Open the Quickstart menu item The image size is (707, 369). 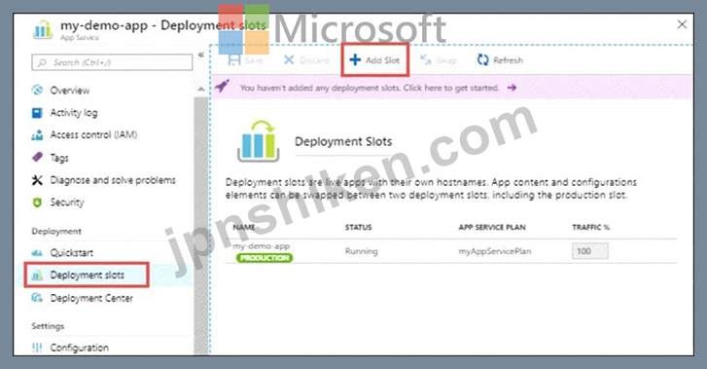tap(71, 252)
